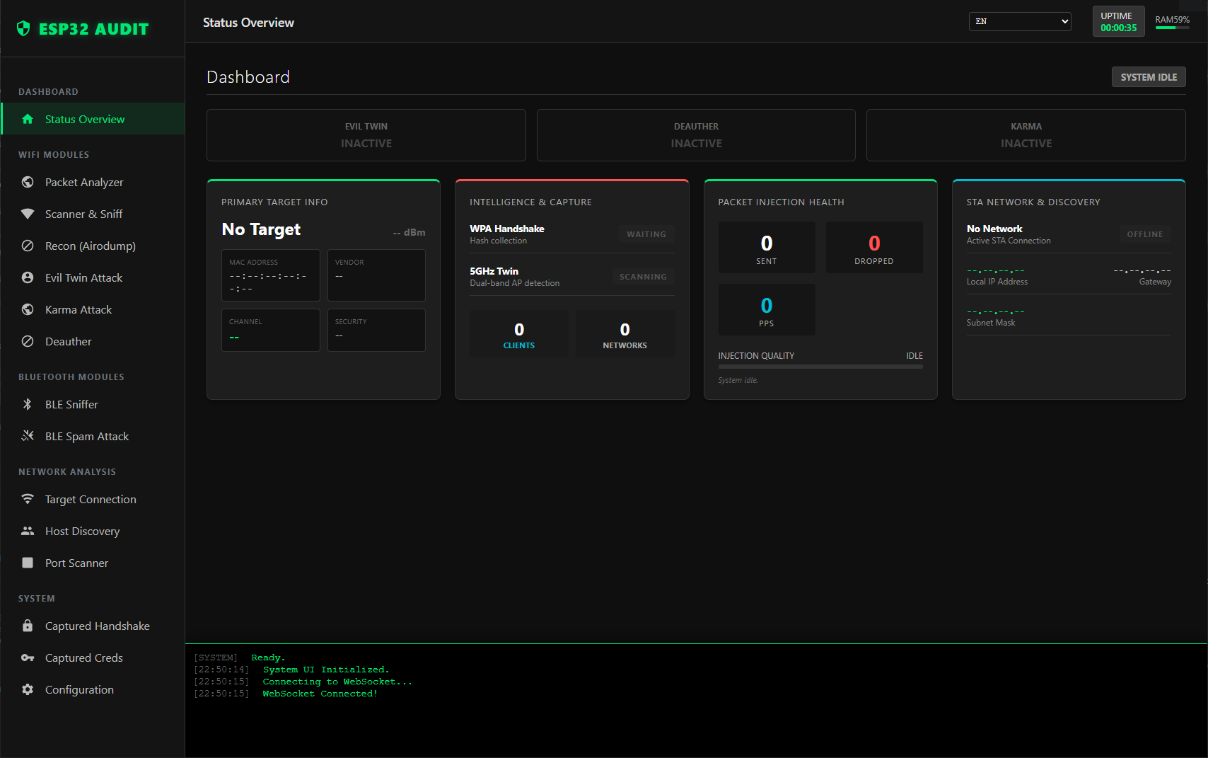Click the CLIENTS counter tile
Image resolution: width=1208 pixels, height=758 pixels.
click(x=519, y=334)
